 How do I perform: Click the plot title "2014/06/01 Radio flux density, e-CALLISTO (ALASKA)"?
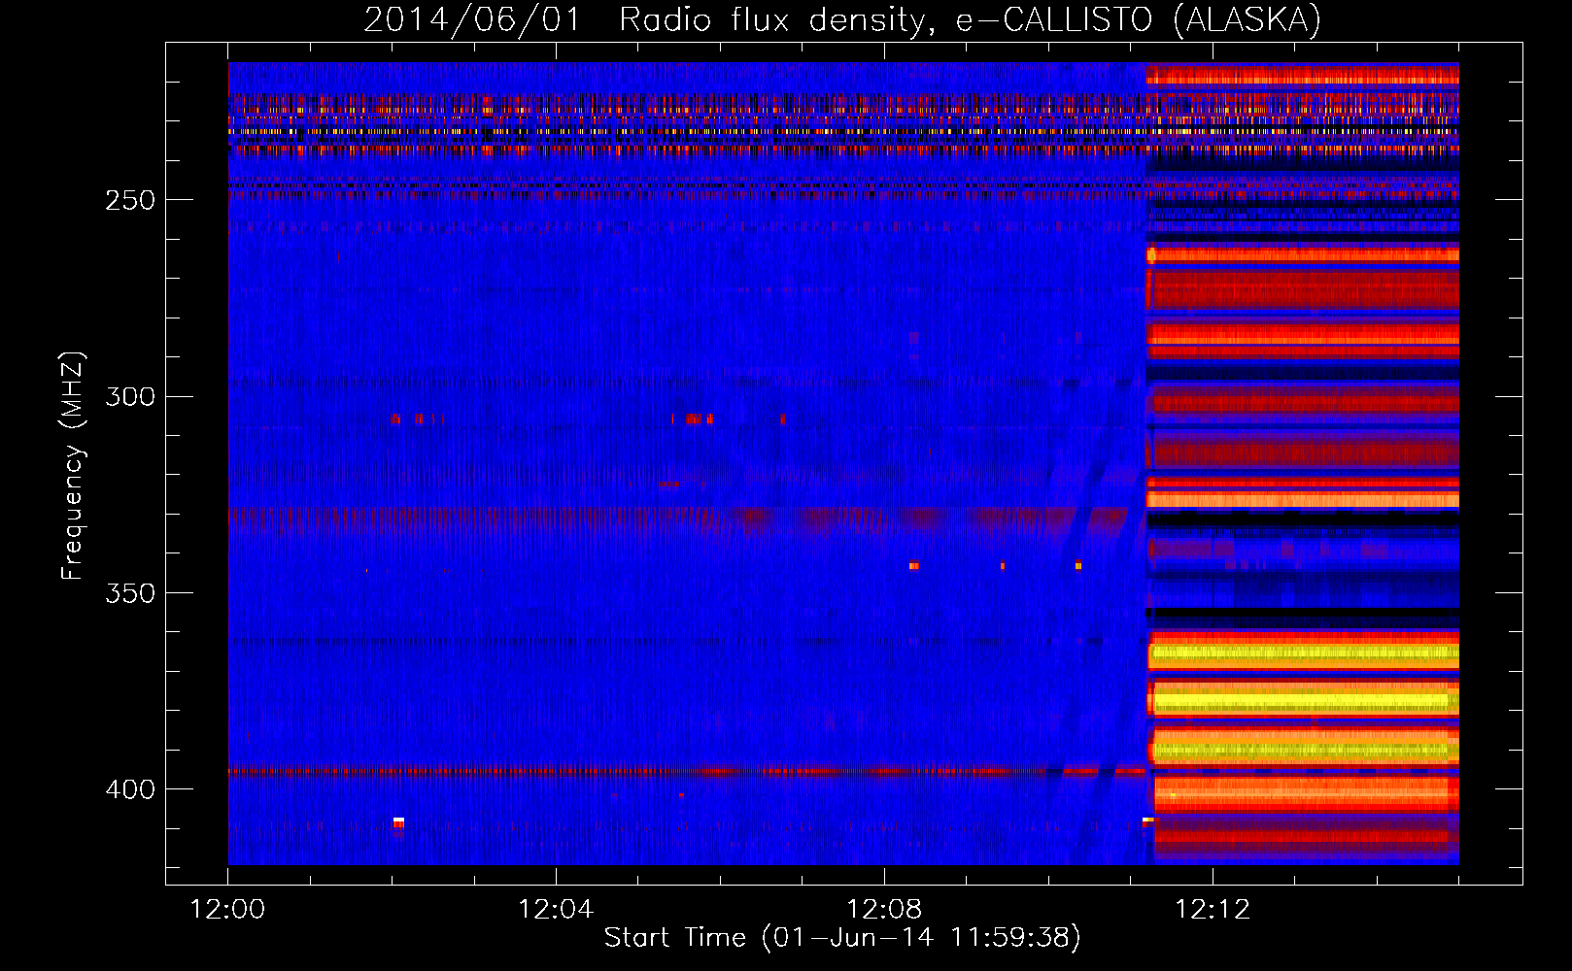(x=842, y=19)
